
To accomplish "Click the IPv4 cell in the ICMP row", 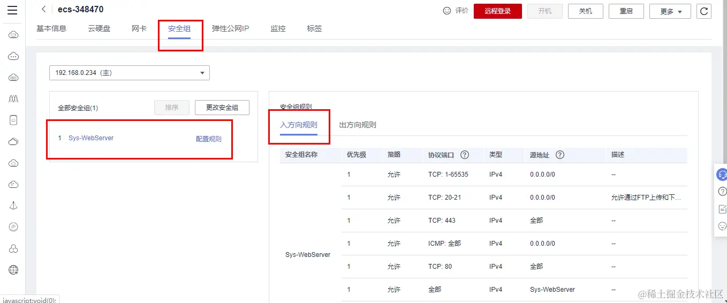I will 496,244.
